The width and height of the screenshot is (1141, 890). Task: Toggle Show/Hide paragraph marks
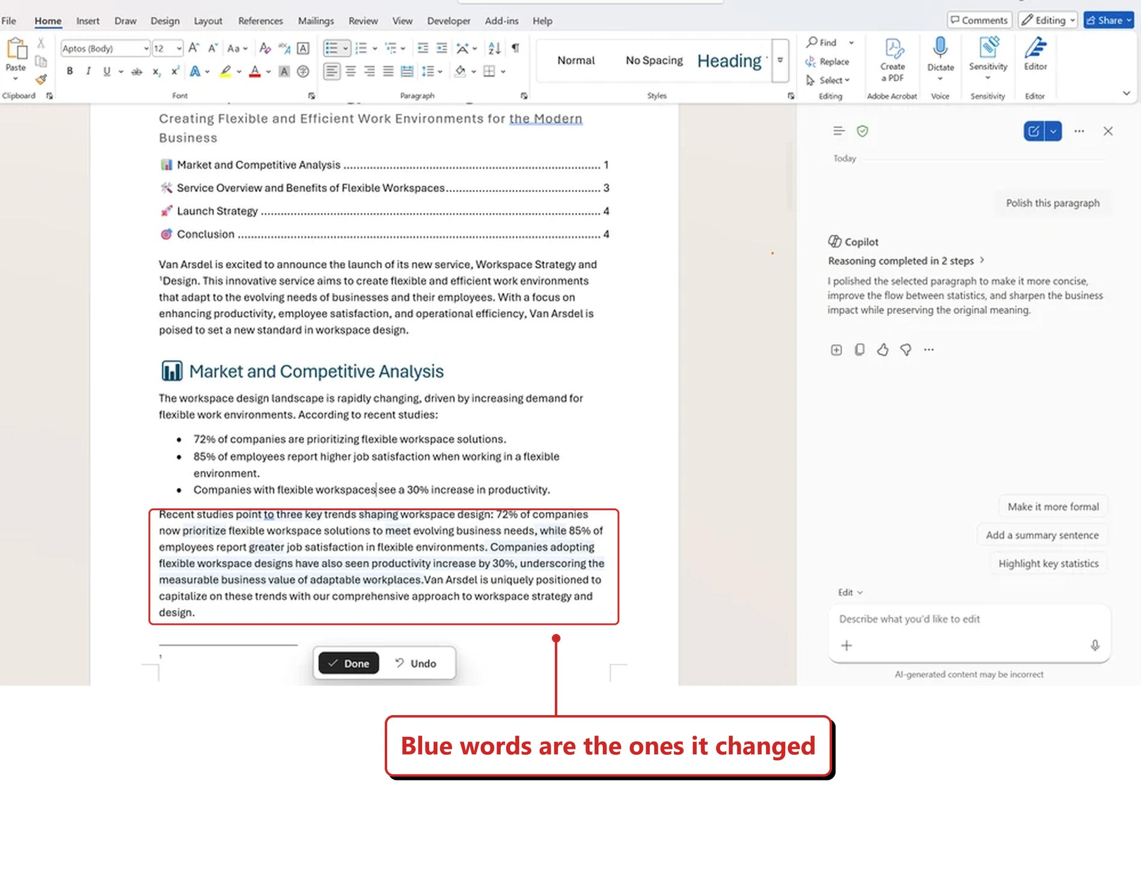pyautogui.click(x=515, y=48)
